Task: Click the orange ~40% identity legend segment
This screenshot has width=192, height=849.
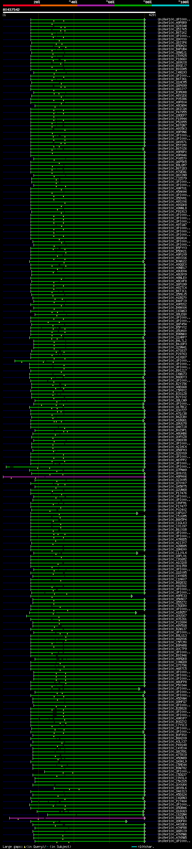Action: coord(59,5)
